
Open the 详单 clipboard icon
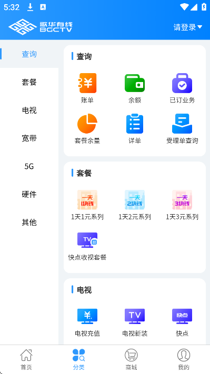pos(135,124)
